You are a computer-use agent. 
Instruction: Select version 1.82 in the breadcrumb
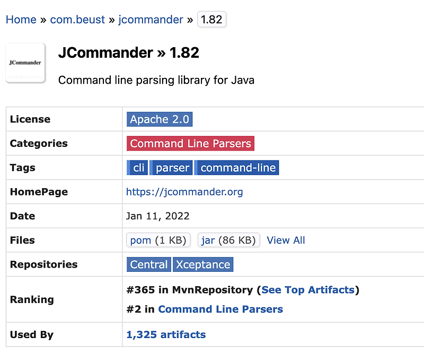point(211,19)
